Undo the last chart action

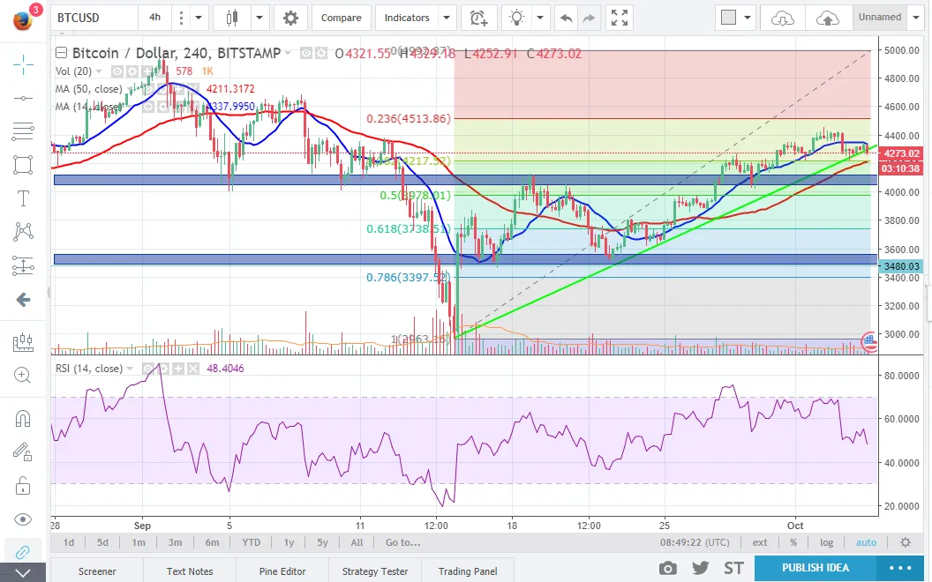pos(566,18)
